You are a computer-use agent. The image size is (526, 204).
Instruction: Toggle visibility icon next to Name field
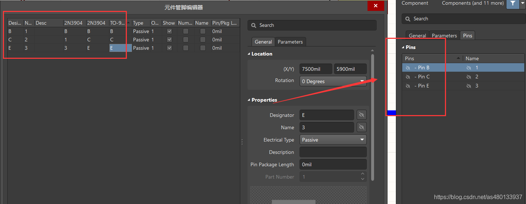tap(361, 127)
